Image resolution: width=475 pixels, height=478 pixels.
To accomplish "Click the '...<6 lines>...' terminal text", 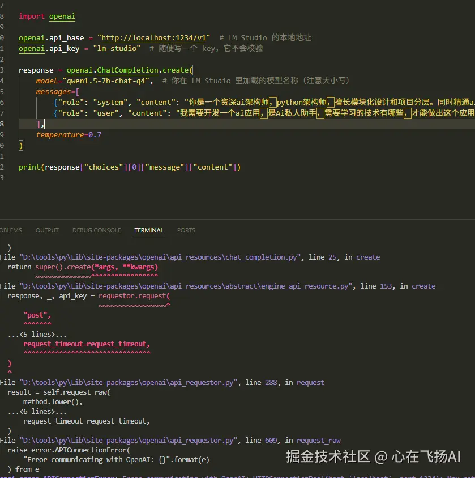I will pyautogui.click(x=37, y=412).
